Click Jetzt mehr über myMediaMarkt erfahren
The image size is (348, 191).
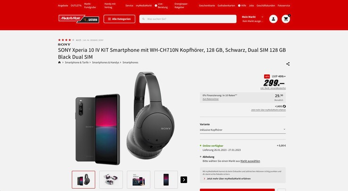click(229, 179)
